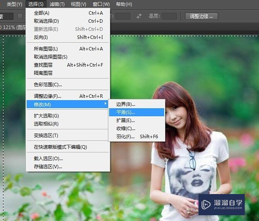Open the 滤镜(T) menu
Viewport: 259px width, 221px height.
click(57, 4)
